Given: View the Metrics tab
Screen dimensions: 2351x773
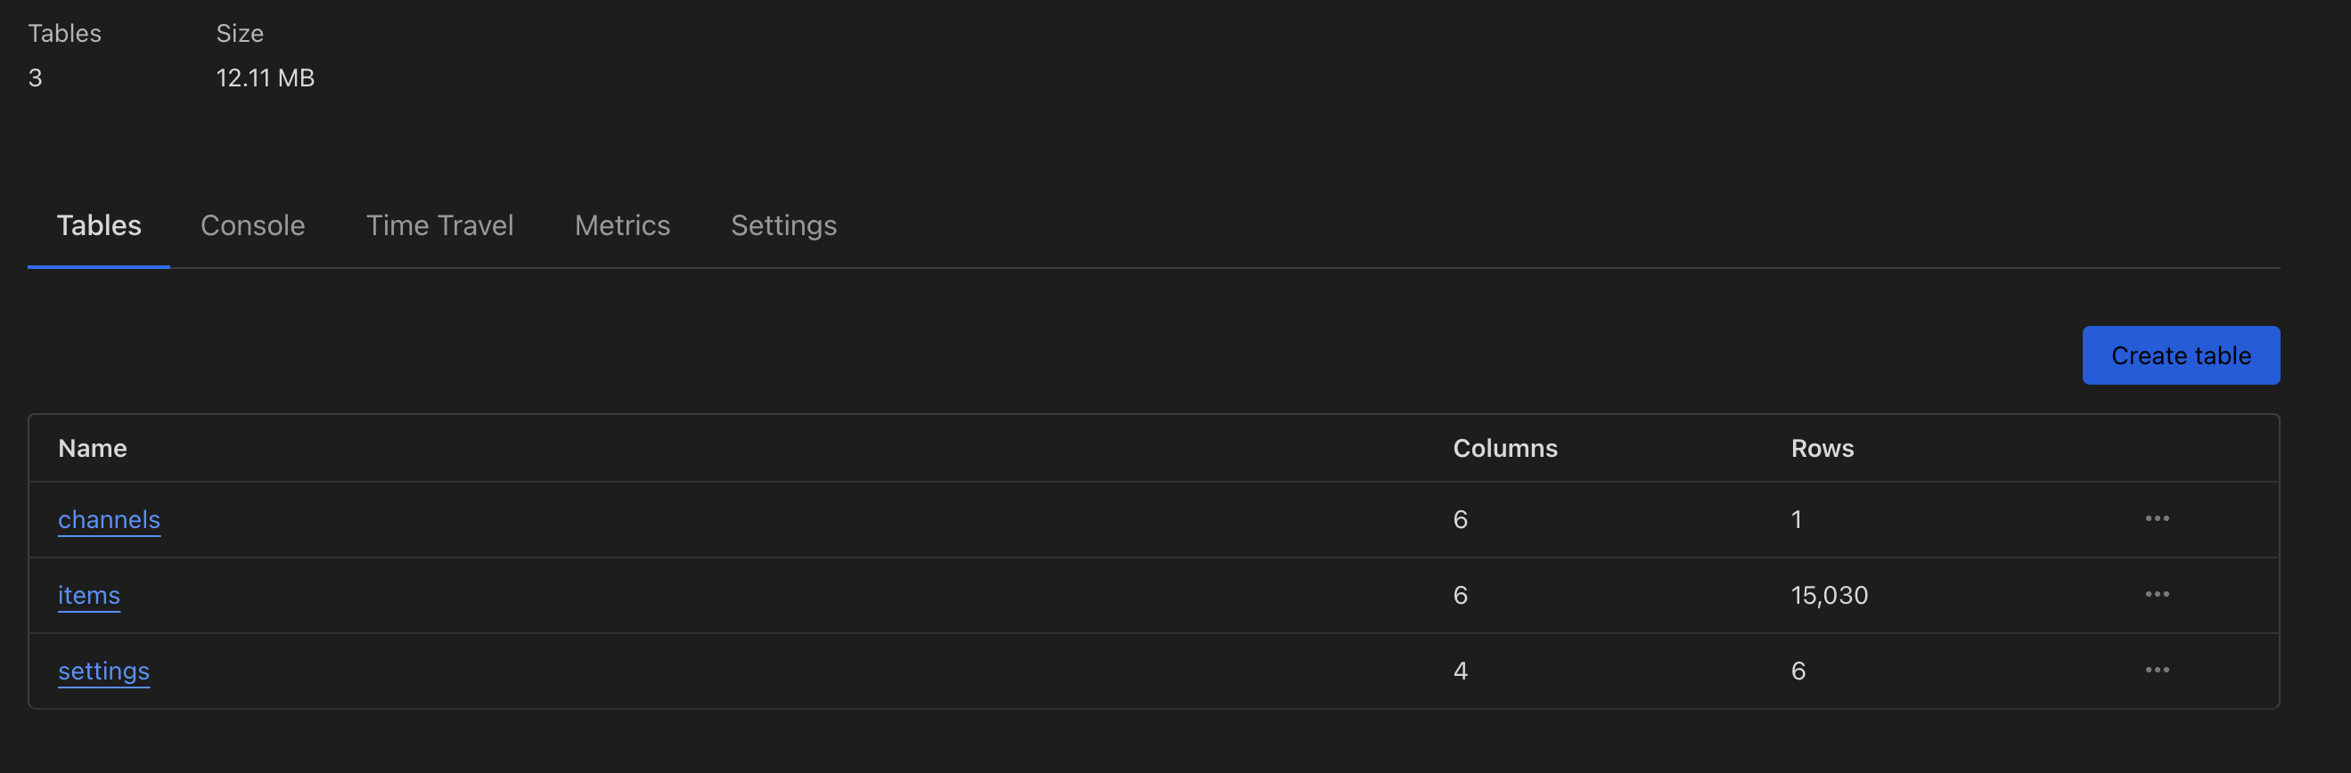Looking at the screenshot, I should click(621, 225).
